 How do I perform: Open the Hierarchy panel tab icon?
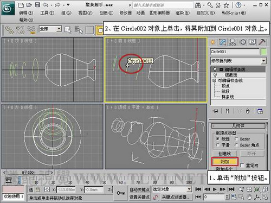pos(233,42)
